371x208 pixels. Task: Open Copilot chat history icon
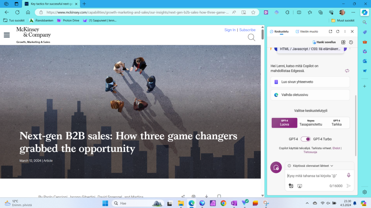(351, 42)
